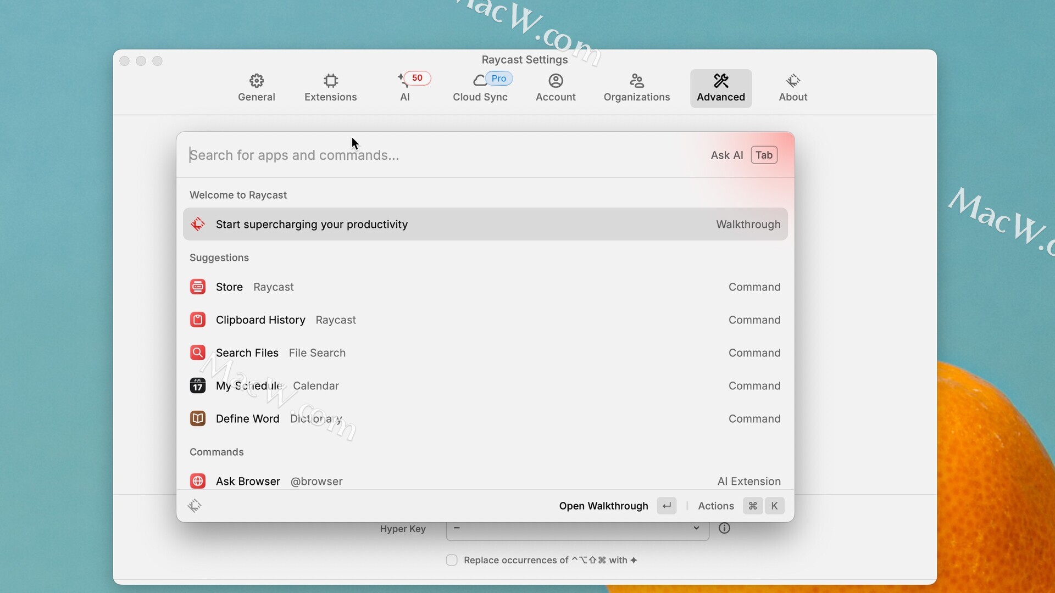This screenshot has width=1055, height=593.
Task: Click the K key hint
Action: (x=774, y=506)
